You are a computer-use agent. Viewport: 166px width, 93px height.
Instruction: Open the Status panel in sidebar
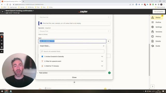pyautogui.click(x=157, y=18)
